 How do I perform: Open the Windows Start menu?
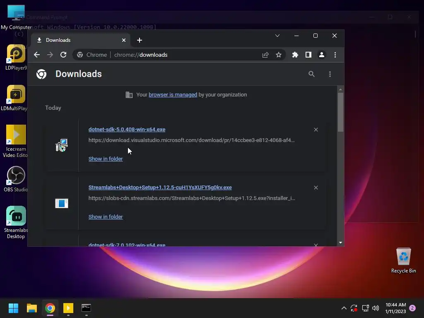[x=13, y=308]
